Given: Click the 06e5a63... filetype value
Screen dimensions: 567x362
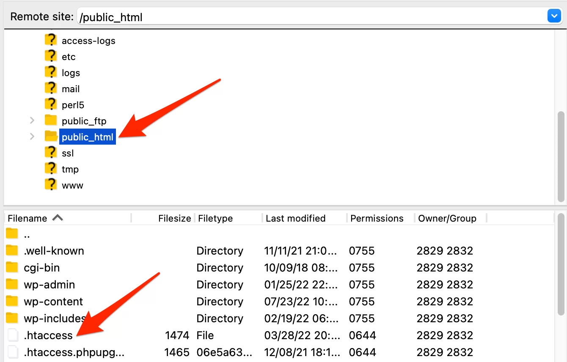Looking at the screenshot, I should tap(224, 352).
